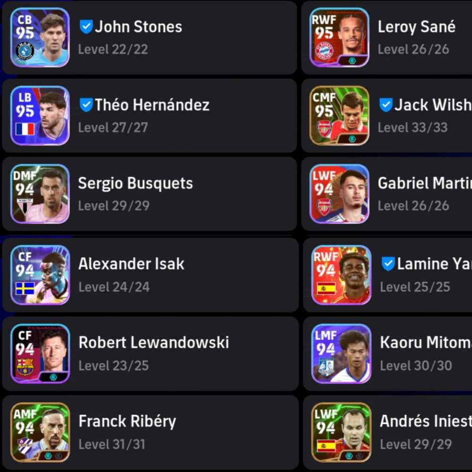
Task: Open Jack Wilshere CMF Arsenal card image
Action: (339, 116)
